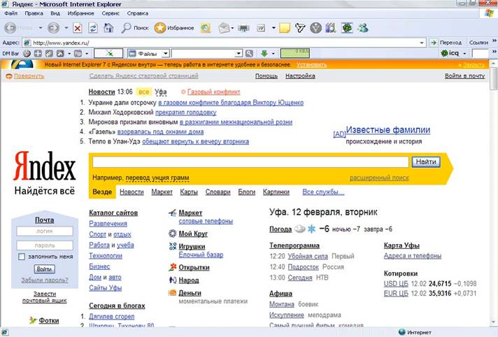Focus the Yandex search input field
This screenshot has width=498, height=337.
tap(250, 162)
